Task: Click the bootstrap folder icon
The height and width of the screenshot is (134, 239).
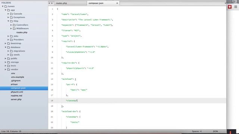Action: 9,43
